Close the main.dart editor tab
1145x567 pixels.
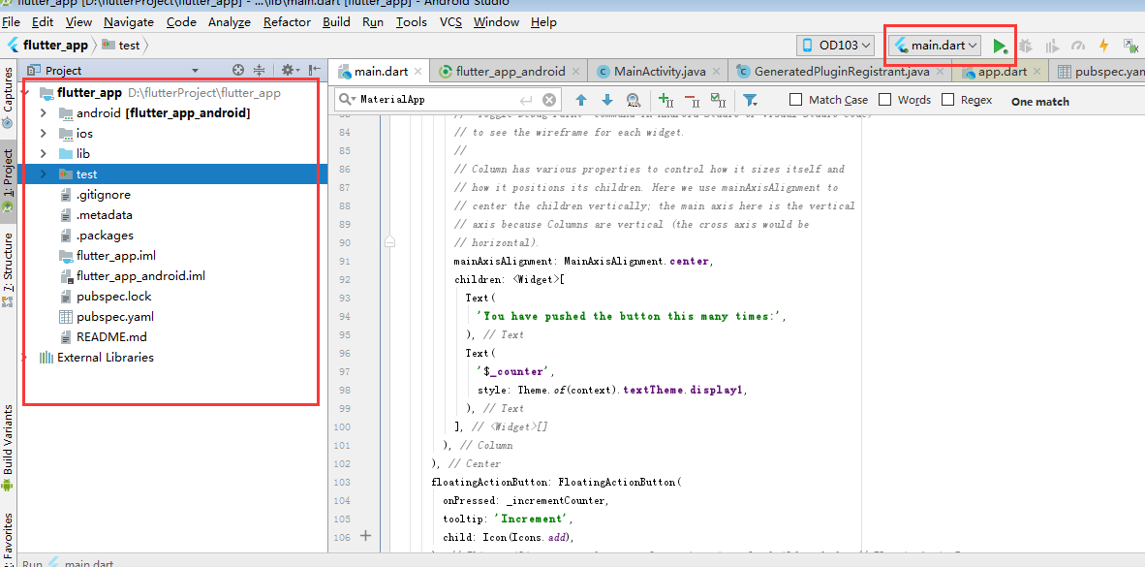[418, 72]
